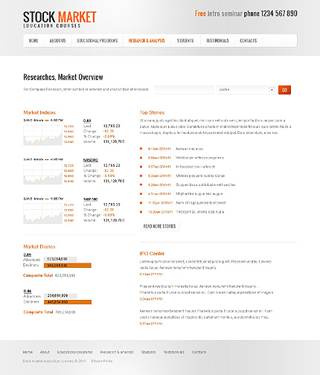Open the first top story headline link
Viewport: 320px width, 375px height.
click(189, 149)
